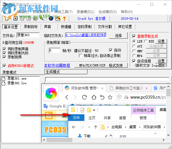Screen dimensions: 172x149
Task: Toggle 录制视频 checkbox
Action: click(4, 57)
